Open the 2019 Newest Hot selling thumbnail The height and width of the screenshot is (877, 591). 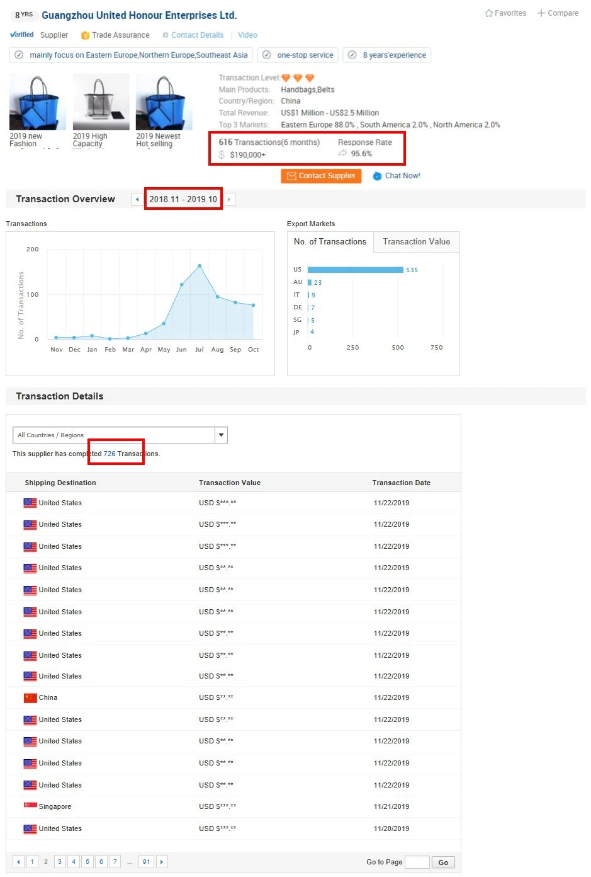pyautogui.click(x=164, y=102)
